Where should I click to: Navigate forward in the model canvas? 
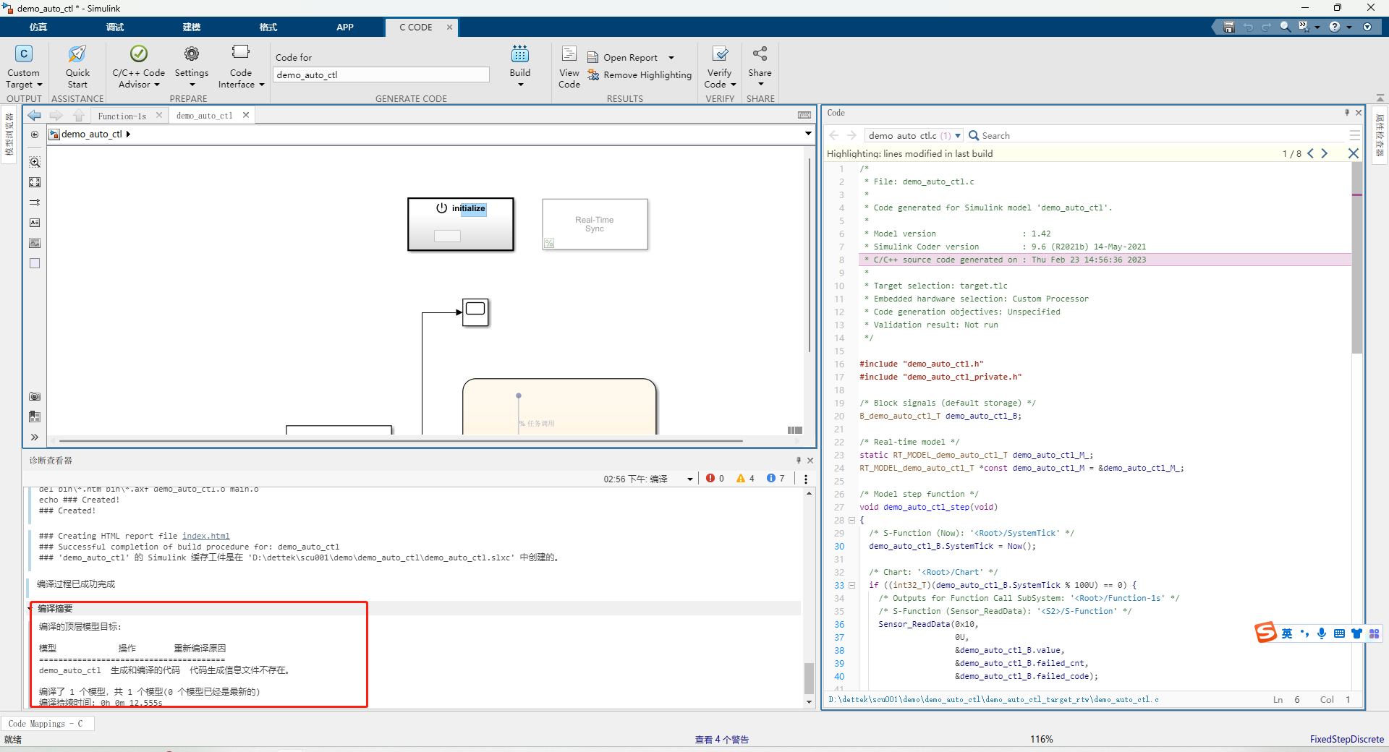click(56, 116)
